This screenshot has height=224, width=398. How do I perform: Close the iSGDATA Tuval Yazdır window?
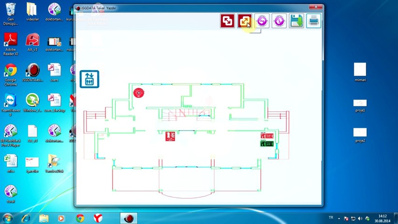(316, 7)
